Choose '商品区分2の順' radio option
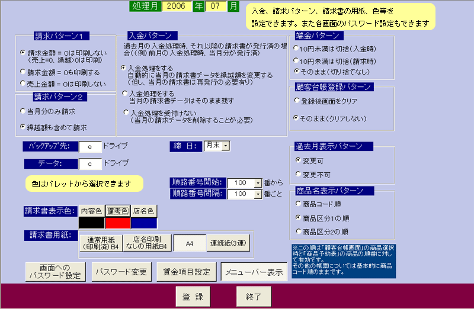 [299, 231]
